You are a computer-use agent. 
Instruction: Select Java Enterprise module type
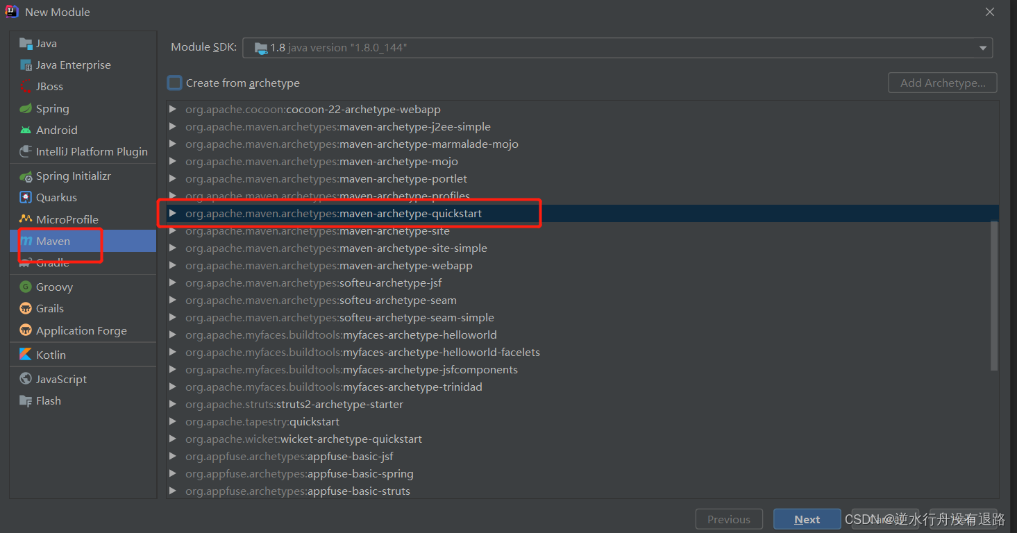click(83, 65)
